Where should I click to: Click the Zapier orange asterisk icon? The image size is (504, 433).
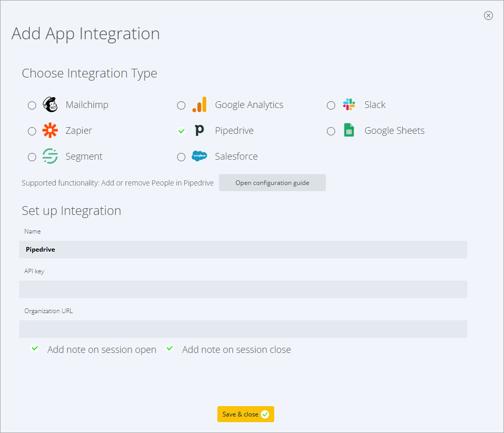tap(50, 131)
